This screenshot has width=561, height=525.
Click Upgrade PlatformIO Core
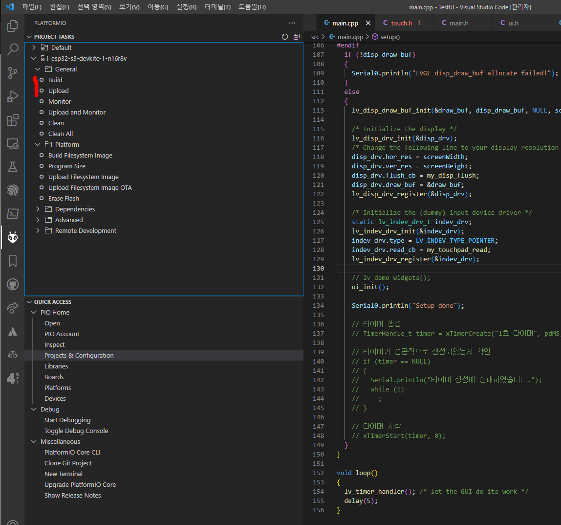pyautogui.click(x=80, y=484)
